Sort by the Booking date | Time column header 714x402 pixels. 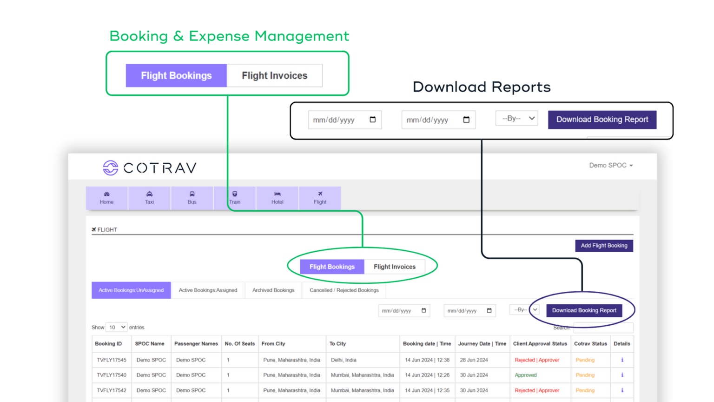coord(427,344)
